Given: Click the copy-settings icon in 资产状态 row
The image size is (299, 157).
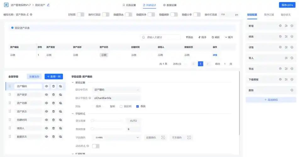Looking at the screenshot, I should pos(60,111).
